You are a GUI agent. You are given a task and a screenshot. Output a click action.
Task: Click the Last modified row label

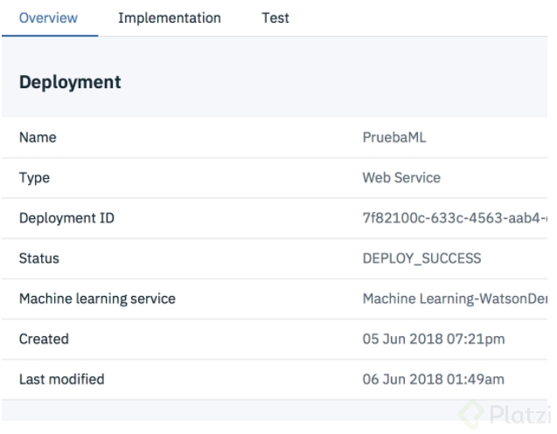pyautogui.click(x=61, y=379)
